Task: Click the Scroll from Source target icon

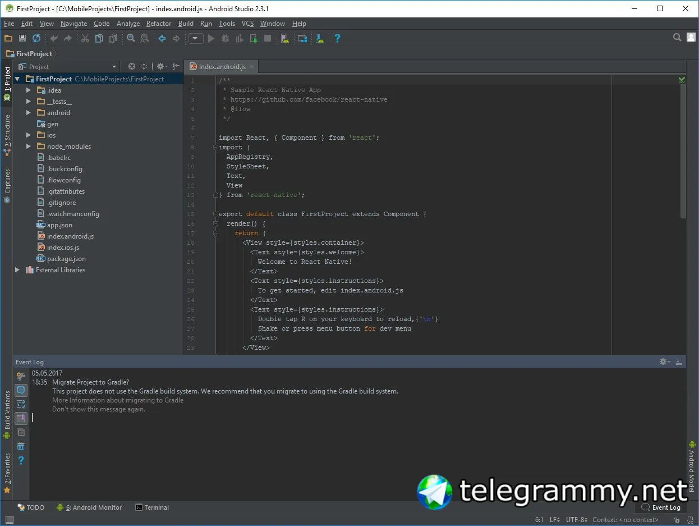Action: click(132, 66)
